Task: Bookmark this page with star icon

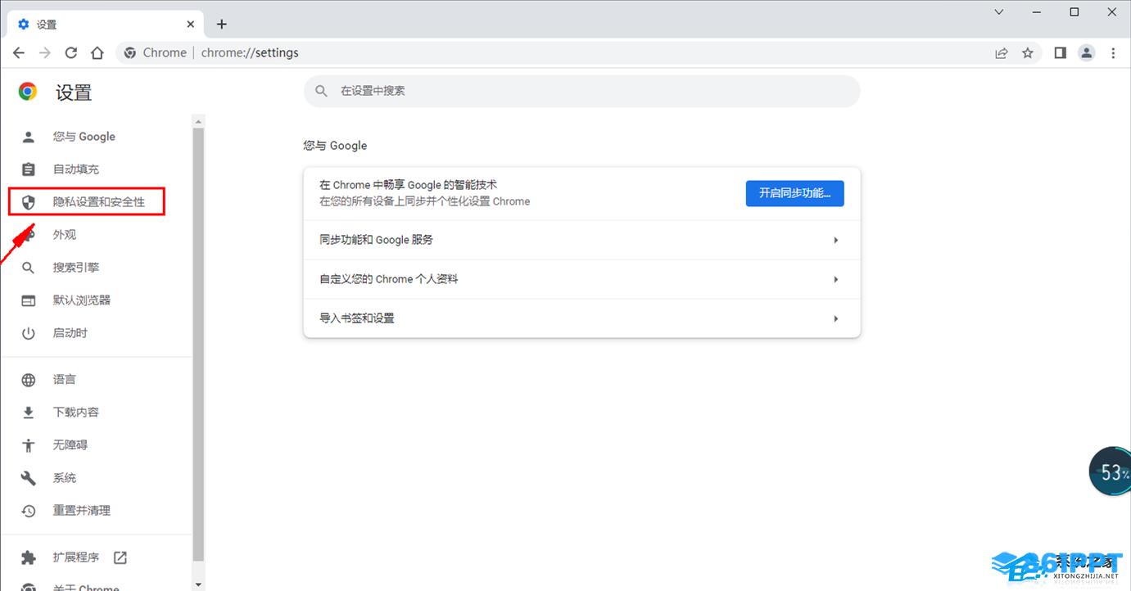Action: click(1028, 52)
